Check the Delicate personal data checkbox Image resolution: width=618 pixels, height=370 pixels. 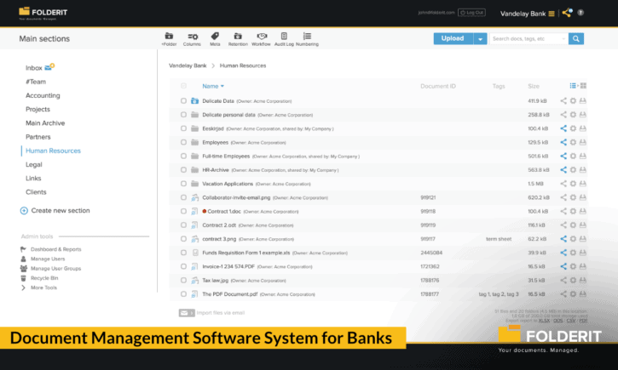pyautogui.click(x=183, y=115)
